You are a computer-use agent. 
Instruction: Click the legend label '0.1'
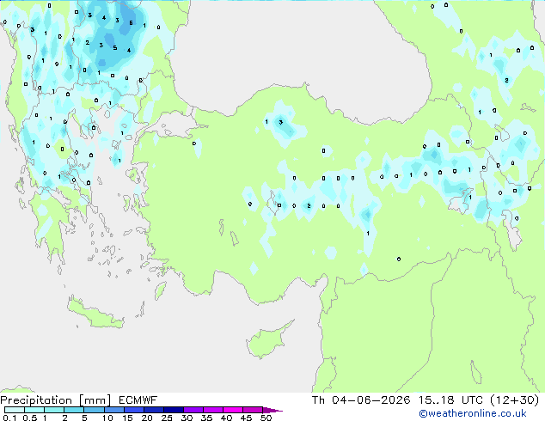click(9, 418)
